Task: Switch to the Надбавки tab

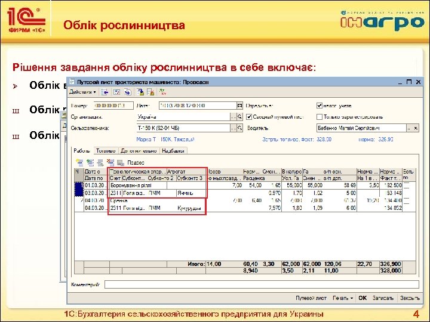Action: pos(173,151)
